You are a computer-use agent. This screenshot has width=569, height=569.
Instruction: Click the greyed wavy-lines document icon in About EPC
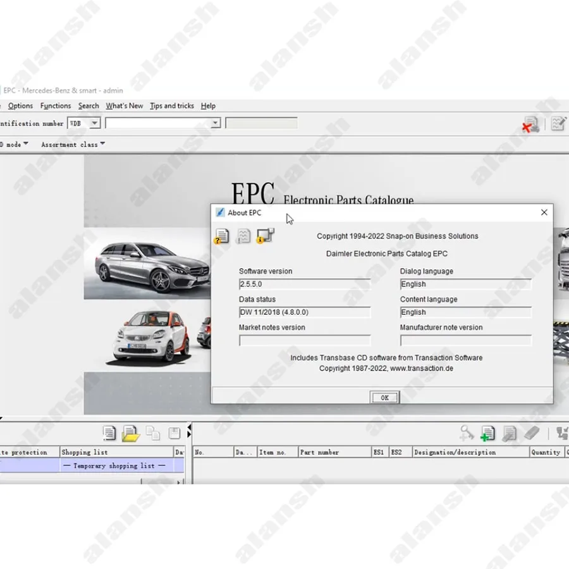pos(243,236)
